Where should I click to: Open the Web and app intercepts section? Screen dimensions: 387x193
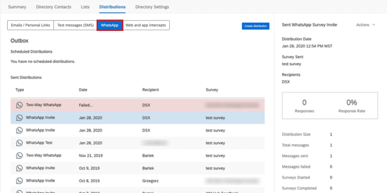coord(146,25)
